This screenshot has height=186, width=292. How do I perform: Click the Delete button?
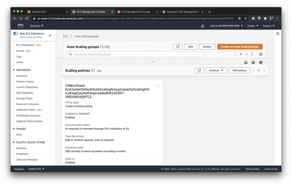pos(207,47)
